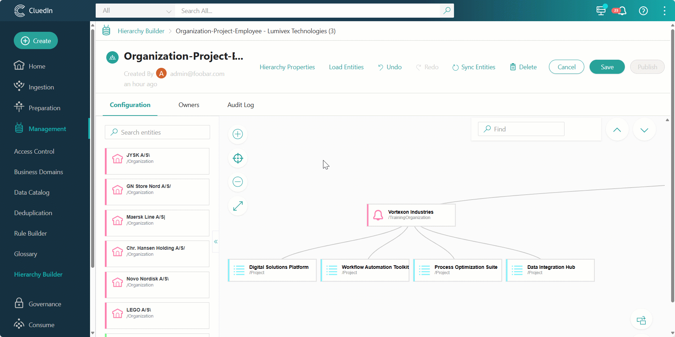675x337 pixels.
Task: Click the zoom in plus icon on canvas
Action: [x=238, y=134]
